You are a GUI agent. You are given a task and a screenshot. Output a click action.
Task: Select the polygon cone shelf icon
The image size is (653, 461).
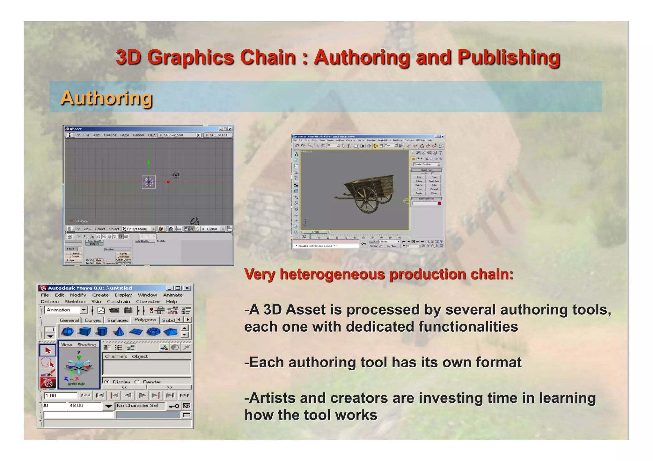119,332
